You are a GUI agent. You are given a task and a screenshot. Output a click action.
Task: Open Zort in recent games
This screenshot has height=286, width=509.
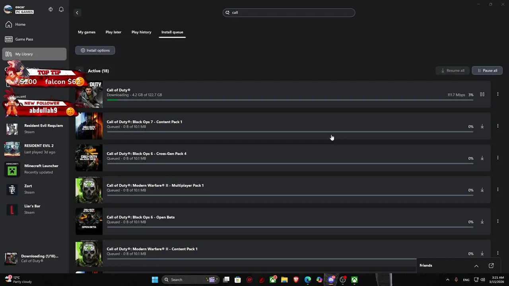pos(34,189)
